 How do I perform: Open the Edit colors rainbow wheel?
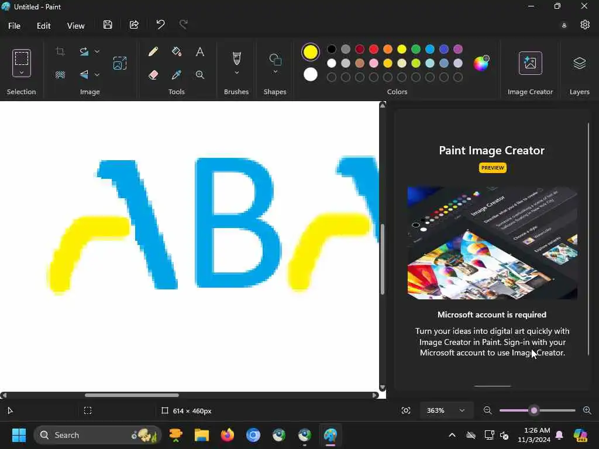[x=481, y=63]
